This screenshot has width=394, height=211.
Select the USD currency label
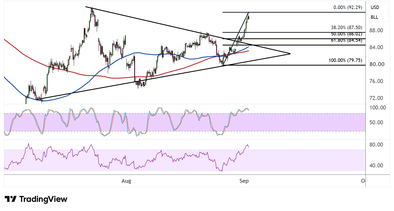coord(374,7)
